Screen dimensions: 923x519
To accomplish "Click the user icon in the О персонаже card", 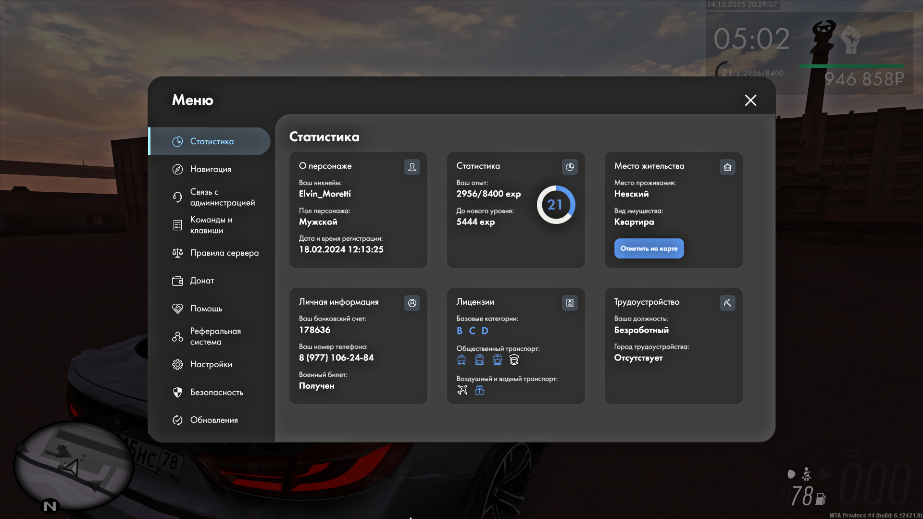I will coord(412,167).
